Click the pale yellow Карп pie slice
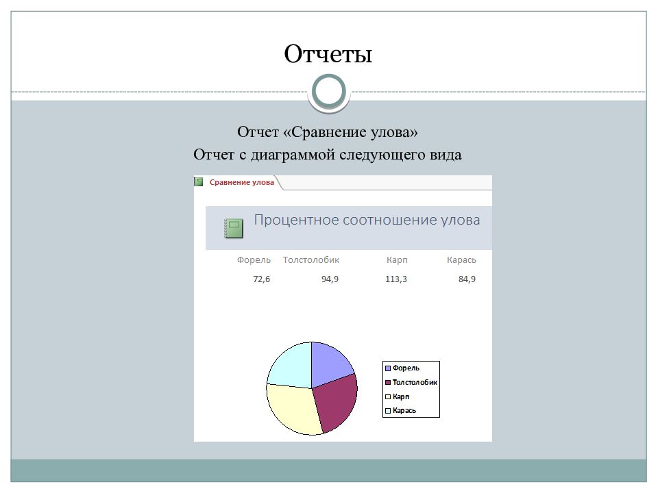 (x=292, y=410)
